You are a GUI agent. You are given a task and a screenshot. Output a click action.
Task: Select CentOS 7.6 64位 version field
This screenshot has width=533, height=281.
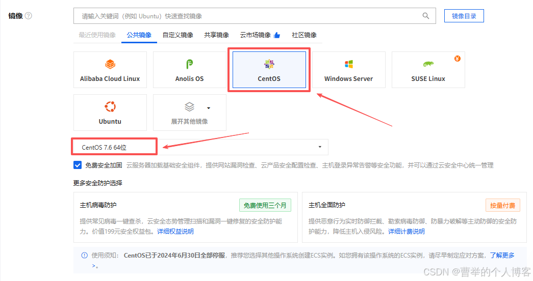tap(200, 147)
